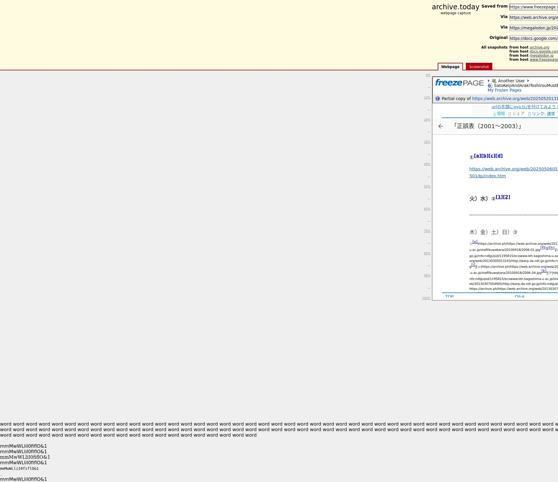The width and height of the screenshot is (558, 482).
Task: Open footnote link [a]
Action: [x=477, y=156]
